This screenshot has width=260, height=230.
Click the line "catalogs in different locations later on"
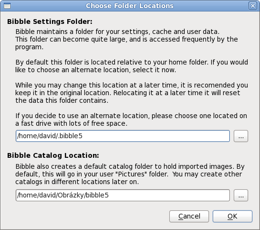77,182
